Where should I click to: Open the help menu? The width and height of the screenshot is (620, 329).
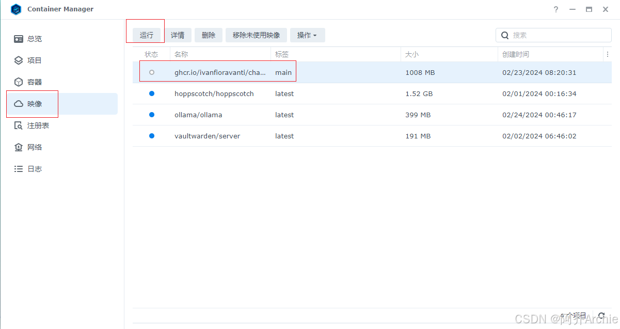[x=555, y=9]
